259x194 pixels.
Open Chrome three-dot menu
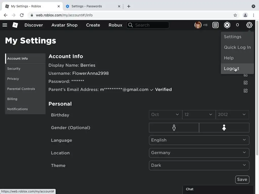(x=253, y=15)
